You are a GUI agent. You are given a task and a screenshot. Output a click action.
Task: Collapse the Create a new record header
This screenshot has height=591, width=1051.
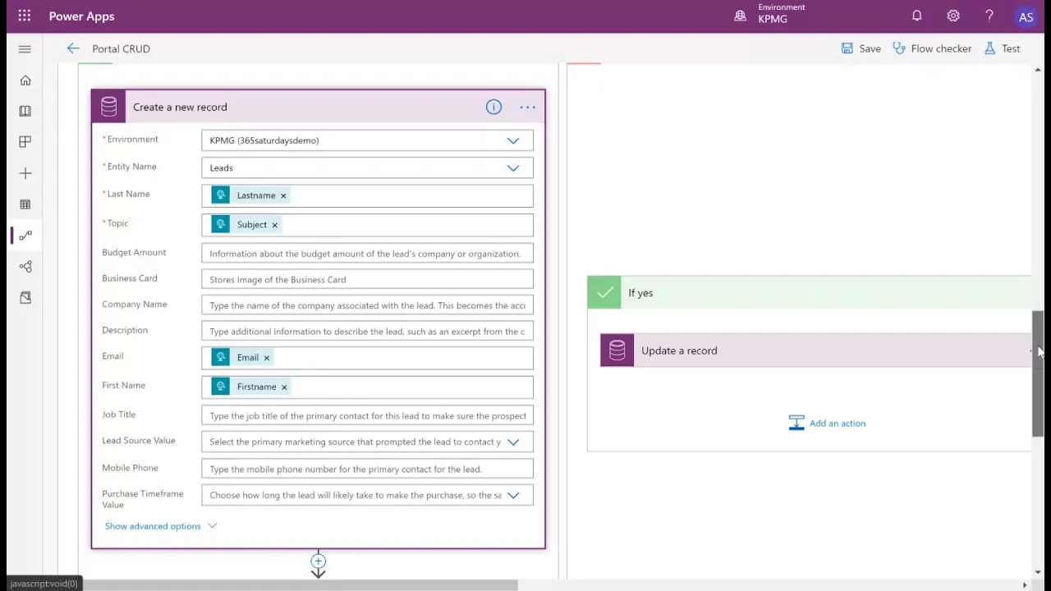pyautogui.click(x=318, y=107)
